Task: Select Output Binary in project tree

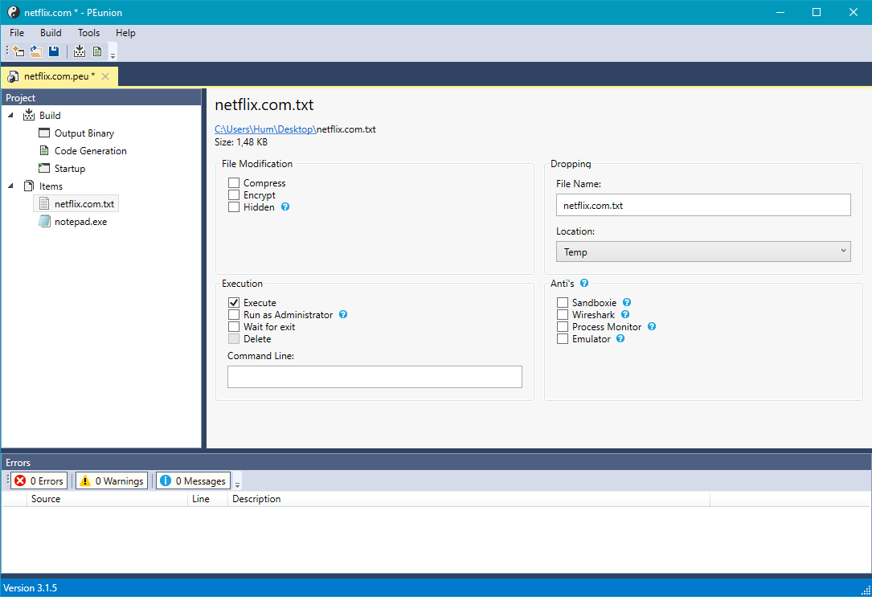Action: pyautogui.click(x=84, y=133)
